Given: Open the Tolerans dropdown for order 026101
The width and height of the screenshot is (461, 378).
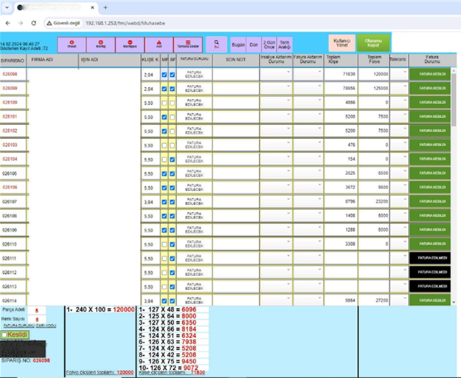Looking at the screenshot, I should click(x=398, y=117).
